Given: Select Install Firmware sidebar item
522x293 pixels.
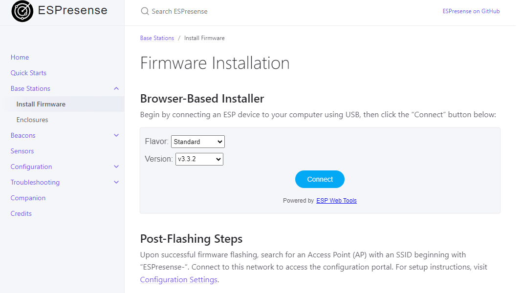Looking at the screenshot, I should pos(41,104).
